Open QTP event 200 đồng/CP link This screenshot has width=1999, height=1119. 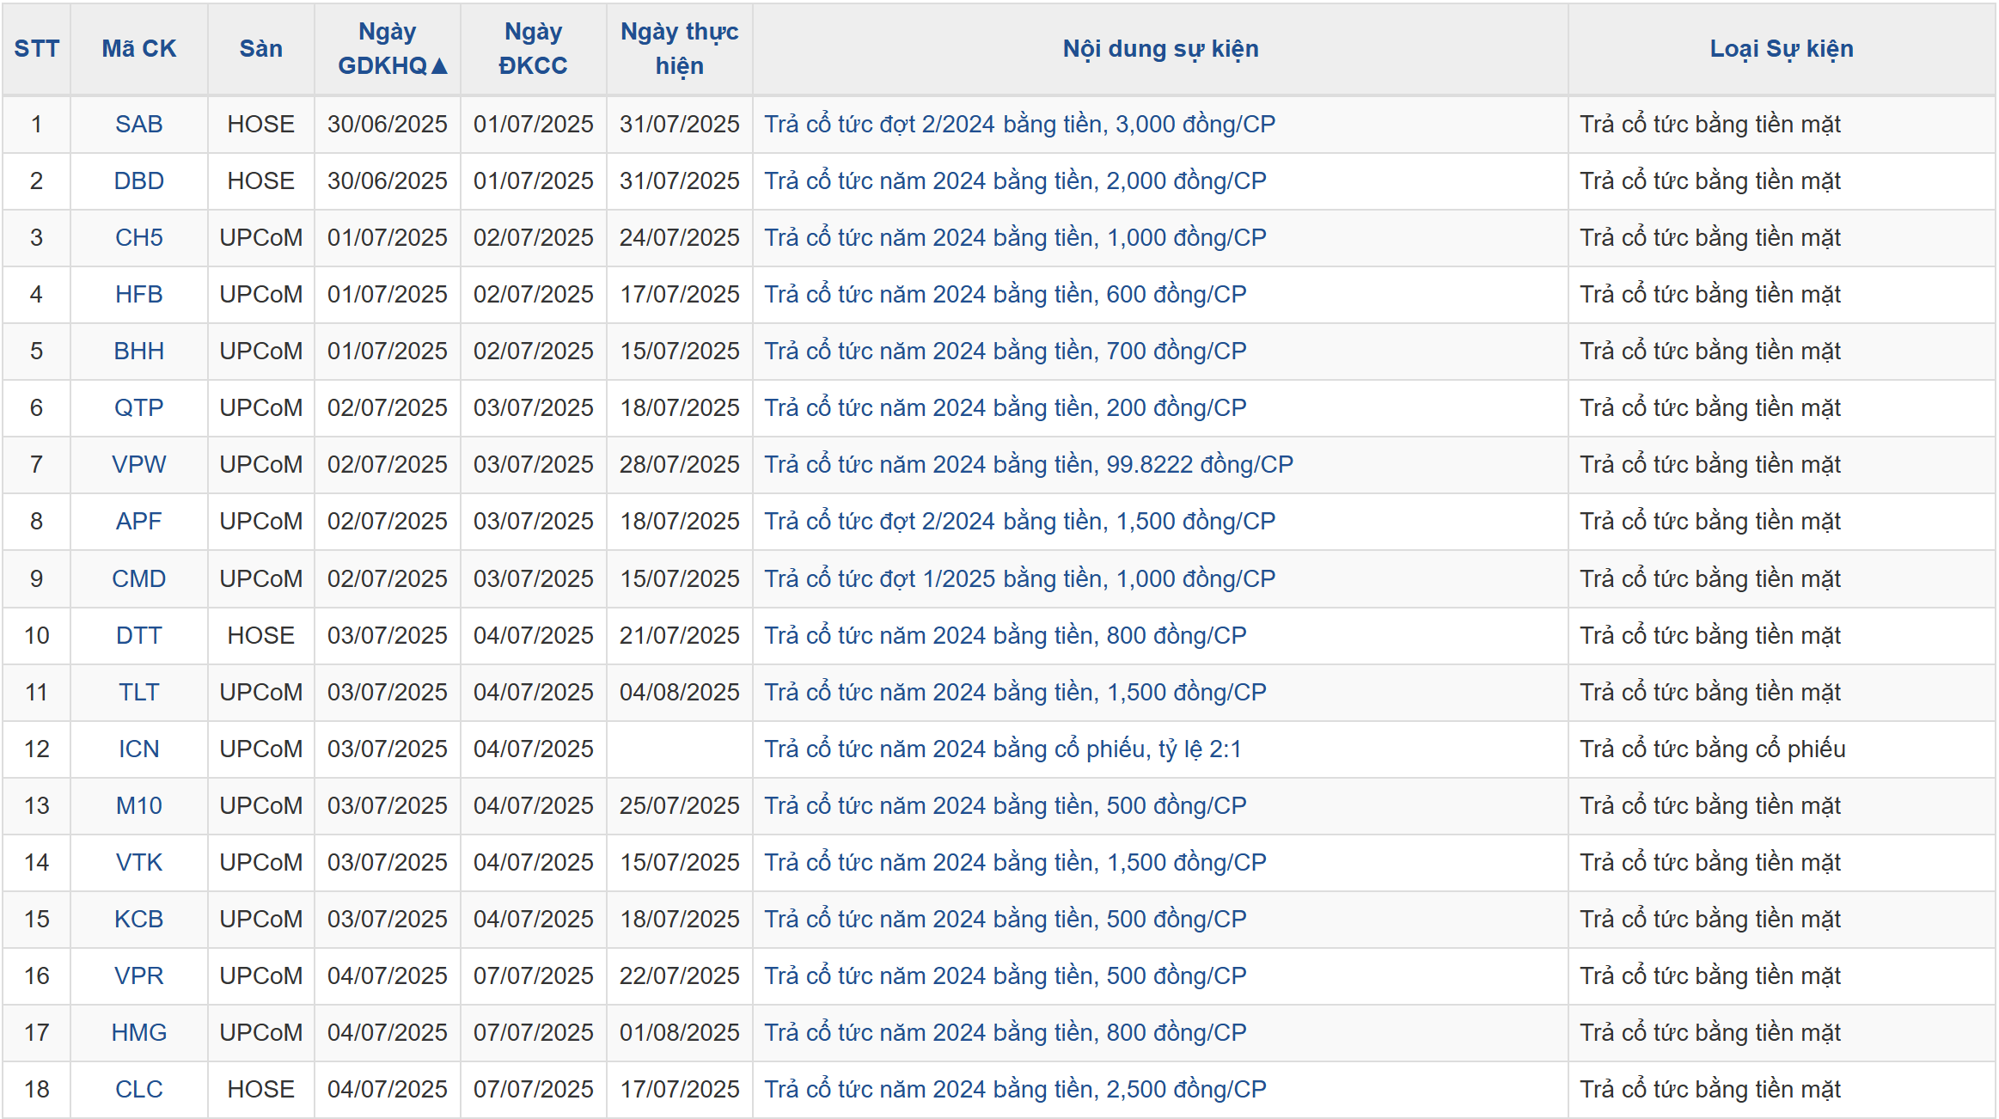click(x=1005, y=408)
